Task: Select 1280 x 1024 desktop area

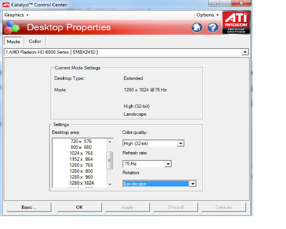Action: point(82,183)
